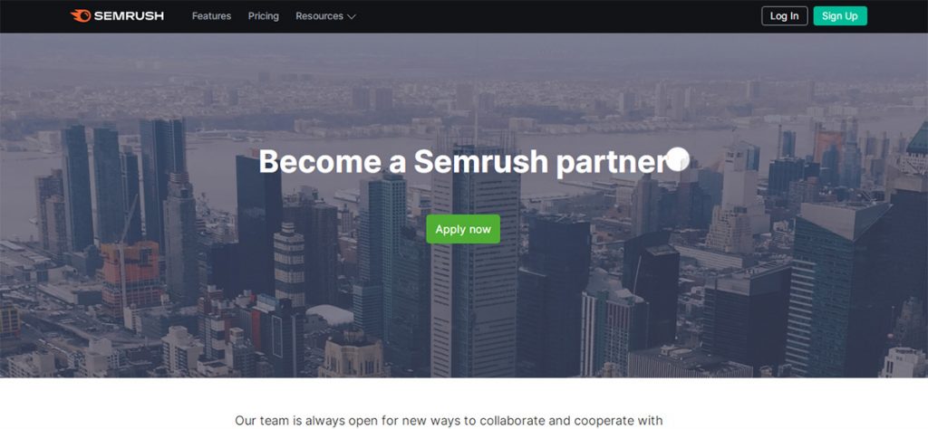The height and width of the screenshot is (429, 928).
Task: Click the word partner in the heading
Action: tap(612, 164)
